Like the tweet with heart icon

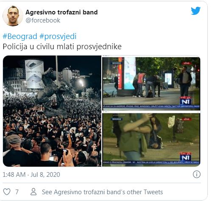tap(7, 192)
